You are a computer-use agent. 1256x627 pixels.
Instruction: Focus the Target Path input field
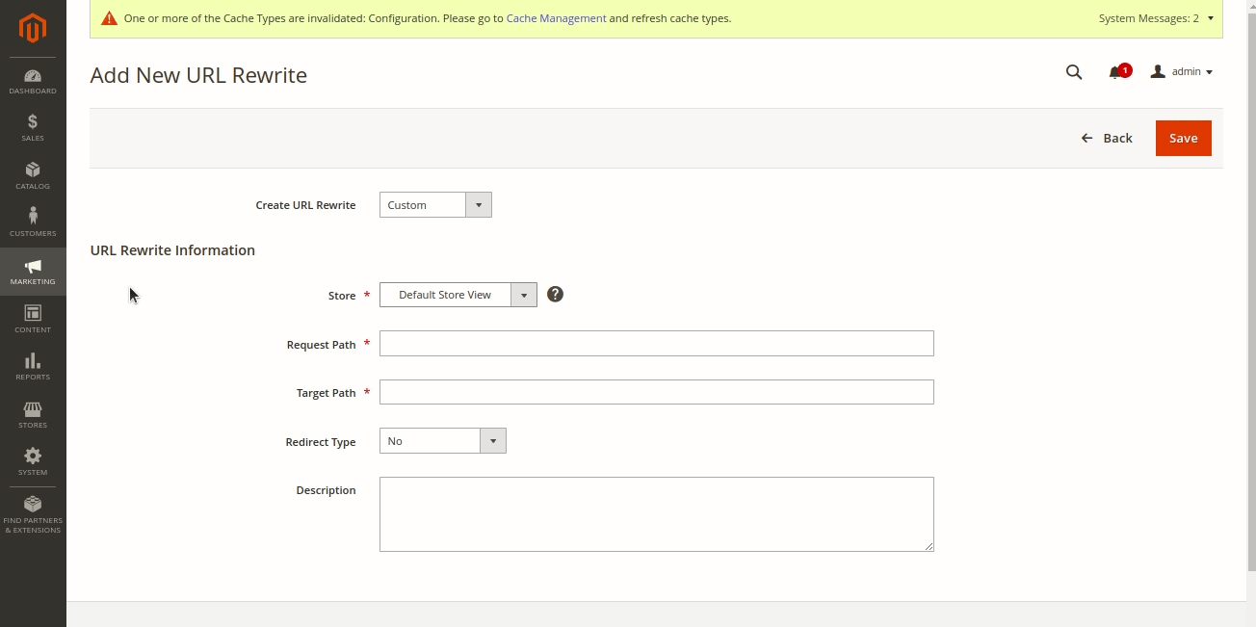[x=657, y=392]
